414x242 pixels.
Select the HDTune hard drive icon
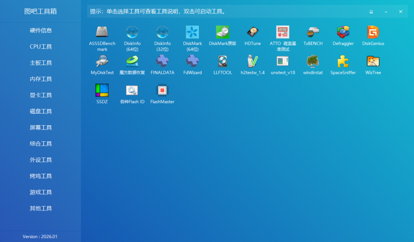tap(253, 32)
